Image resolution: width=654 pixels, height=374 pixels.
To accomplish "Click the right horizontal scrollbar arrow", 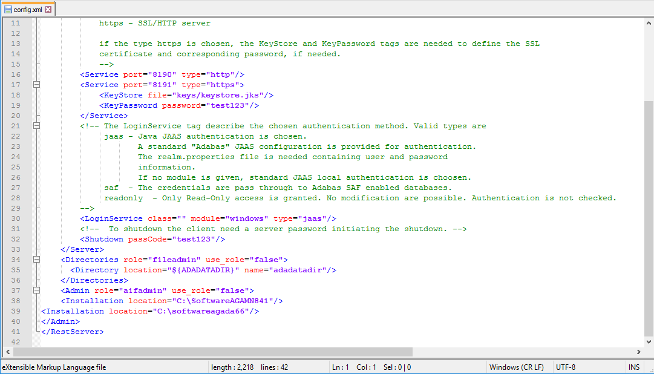I will click(x=639, y=352).
